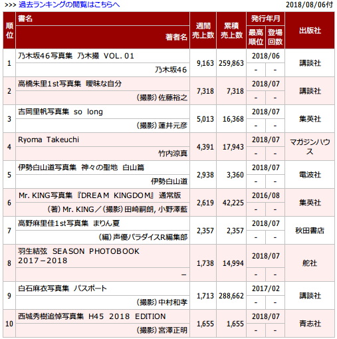Viewport: 337px width, 339px height.
Task: Click weekly sales 1,655 in rank 10 row
Action: [x=205, y=324]
